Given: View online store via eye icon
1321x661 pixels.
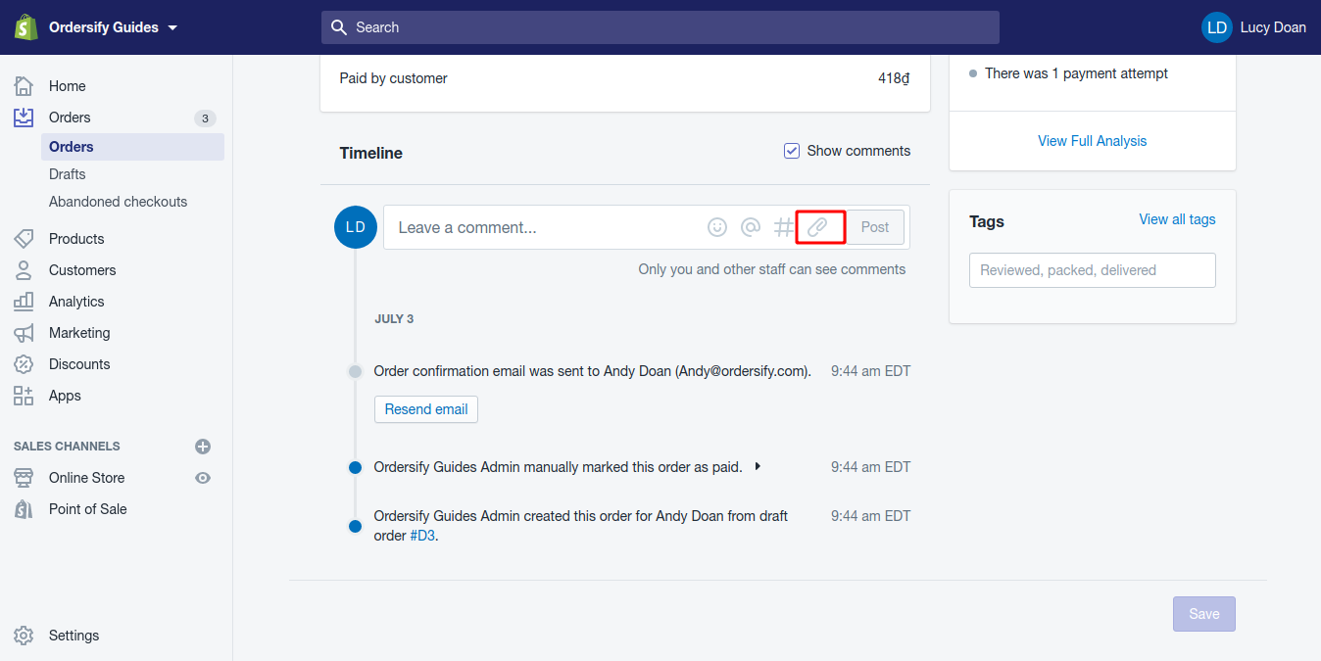Looking at the screenshot, I should coord(203,478).
